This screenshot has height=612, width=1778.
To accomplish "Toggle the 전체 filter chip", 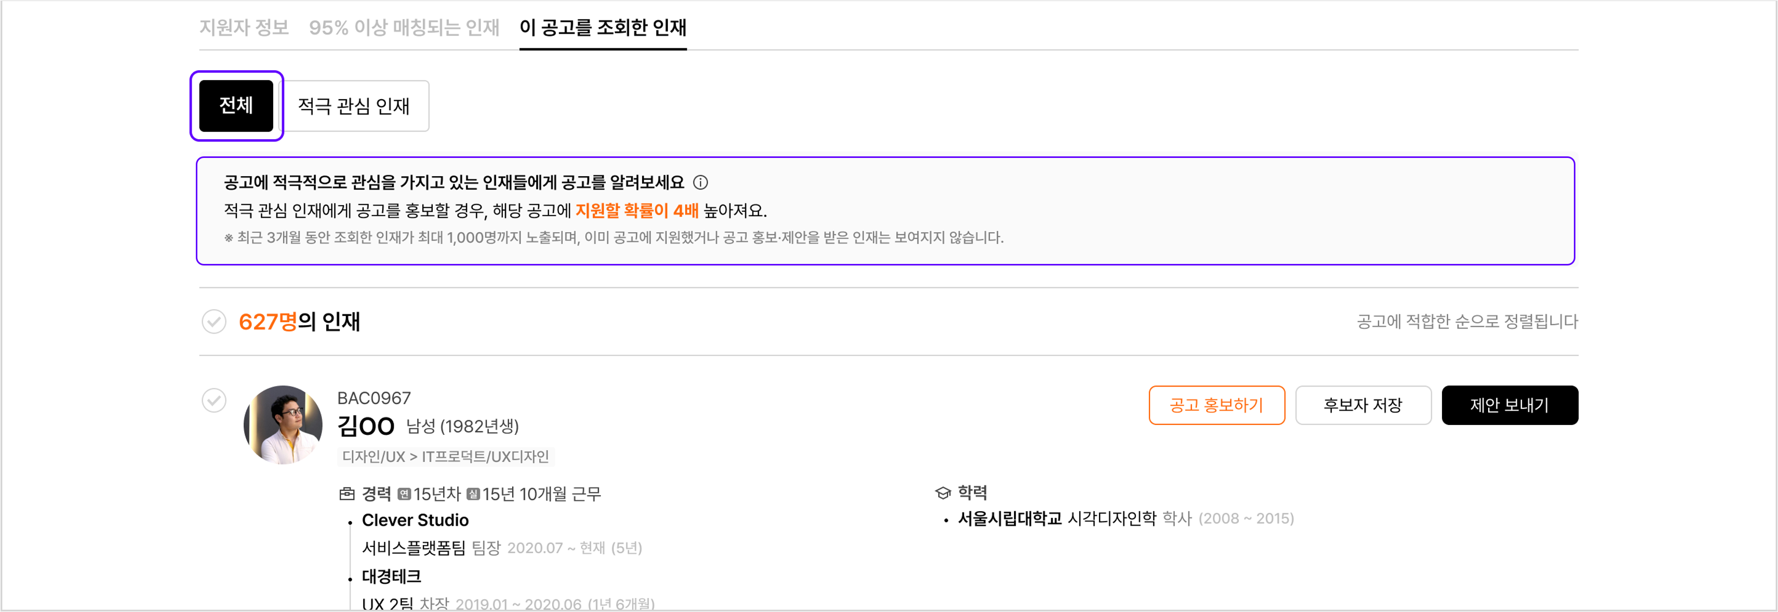I will 236,105.
